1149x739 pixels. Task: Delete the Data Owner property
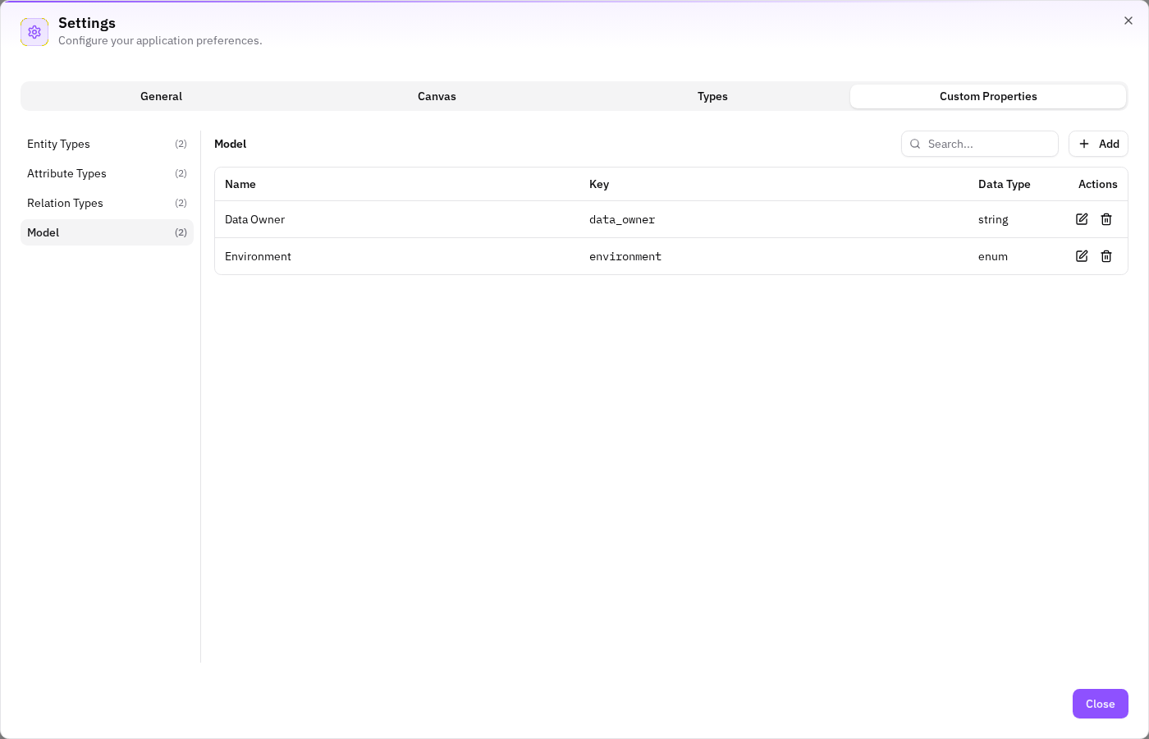tap(1106, 219)
